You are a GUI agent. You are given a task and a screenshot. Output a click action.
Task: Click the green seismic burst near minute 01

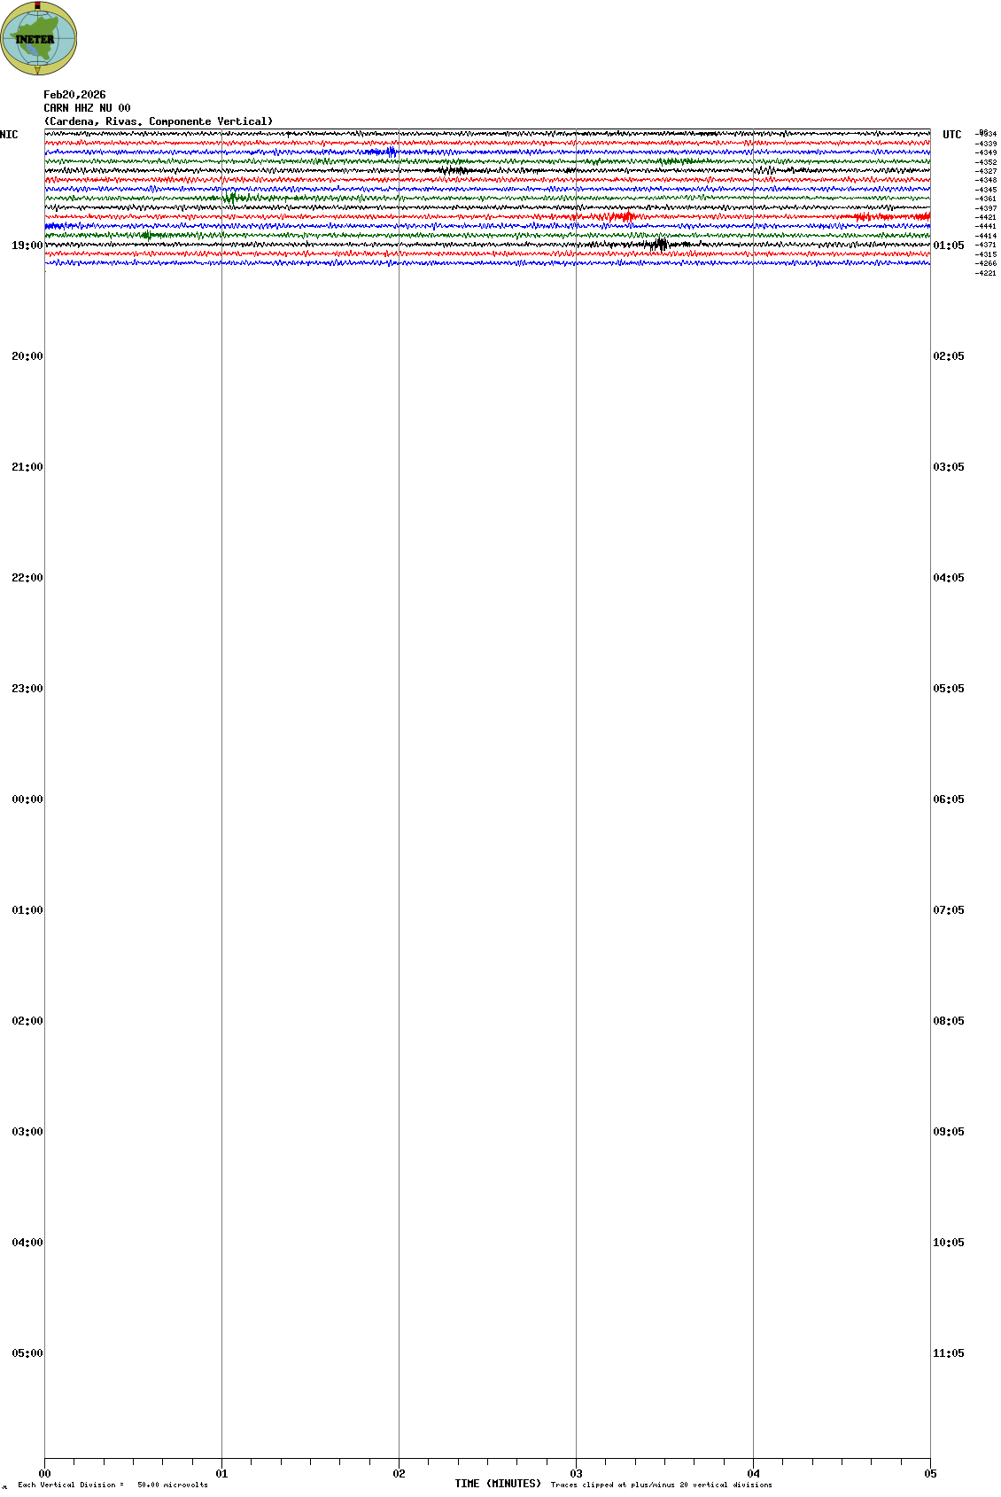click(232, 198)
